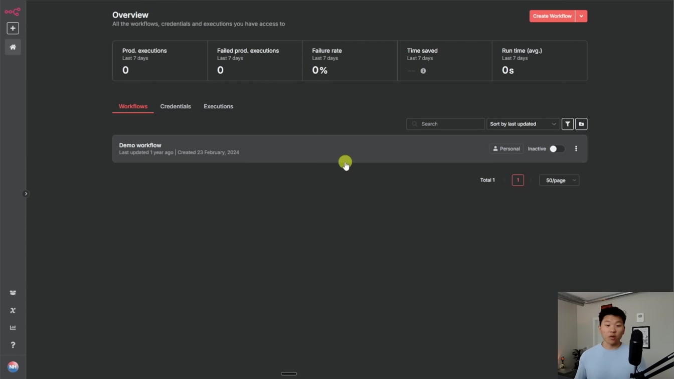The width and height of the screenshot is (674, 379).
Task: Click the Time saved info icon
Action: pyautogui.click(x=423, y=71)
